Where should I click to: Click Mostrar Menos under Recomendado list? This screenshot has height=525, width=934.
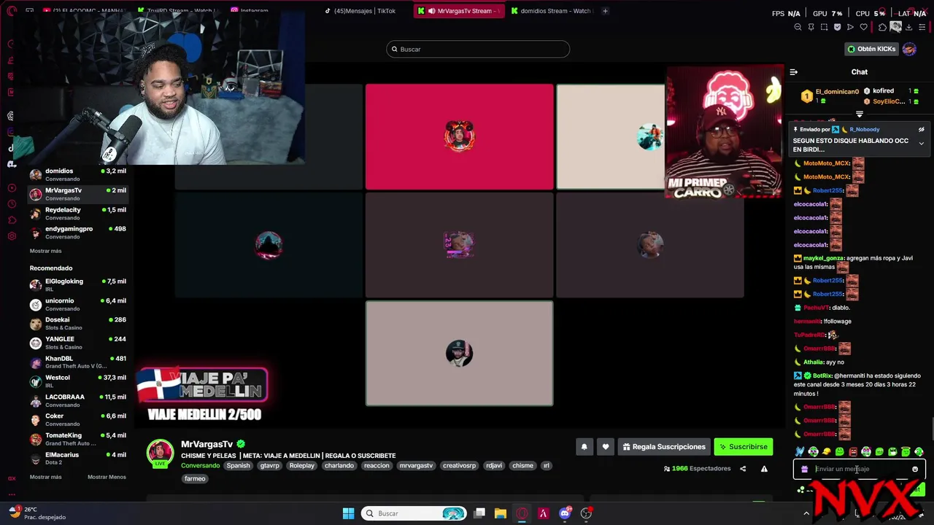click(107, 477)
